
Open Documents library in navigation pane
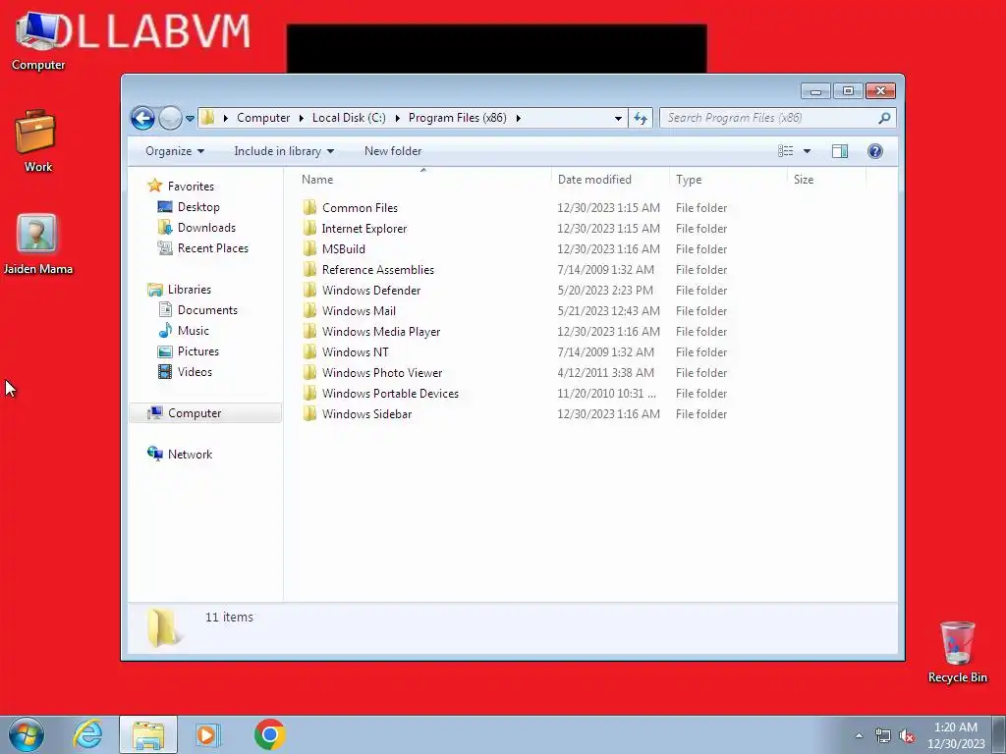point(207,309)
